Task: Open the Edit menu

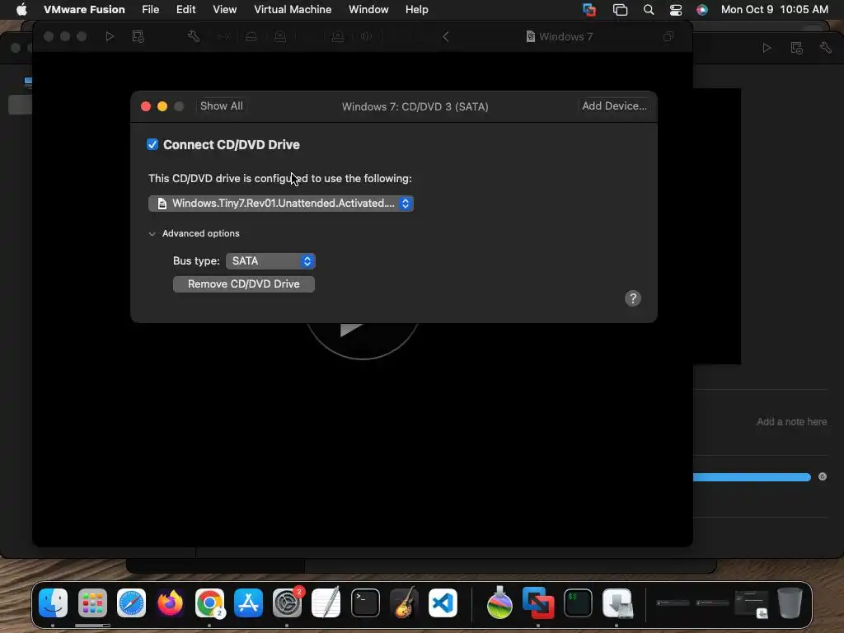Action: 185,10
